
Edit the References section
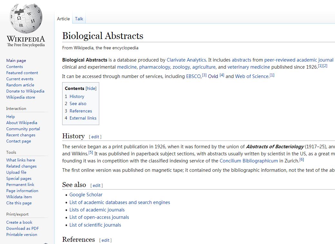[105, 240]
